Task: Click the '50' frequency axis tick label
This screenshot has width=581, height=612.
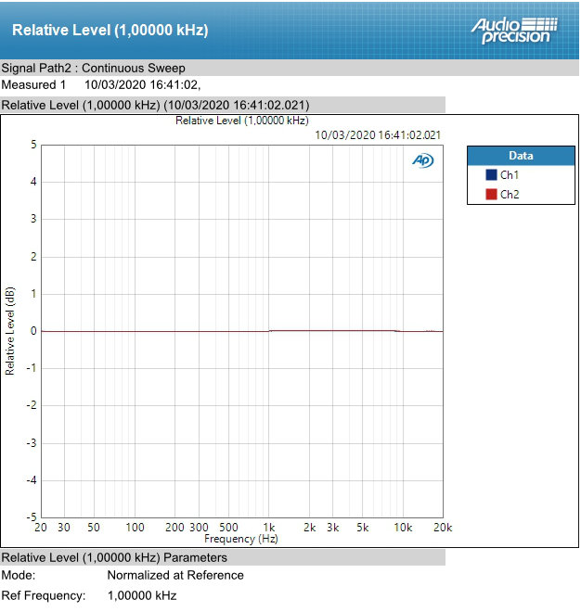Action: click(x=94, y=528)
